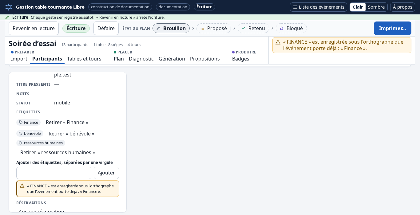The width and height of the screenshot is (420, 215).
Task: Click the mobile status value
Action: point(62,103)
